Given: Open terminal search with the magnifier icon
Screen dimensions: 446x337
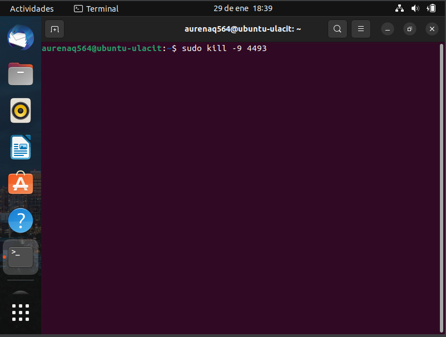Looking at the screenshot, I should [x=338, y=29].
